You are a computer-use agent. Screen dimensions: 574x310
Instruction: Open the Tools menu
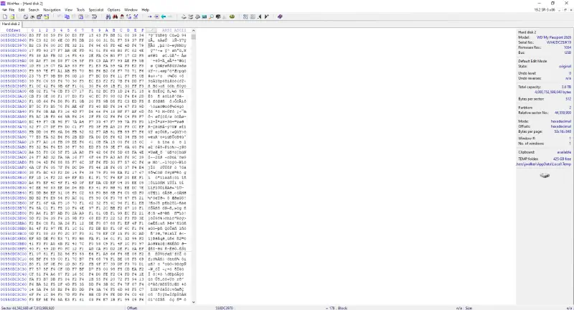pyautogui.click(x=80, y=9)
